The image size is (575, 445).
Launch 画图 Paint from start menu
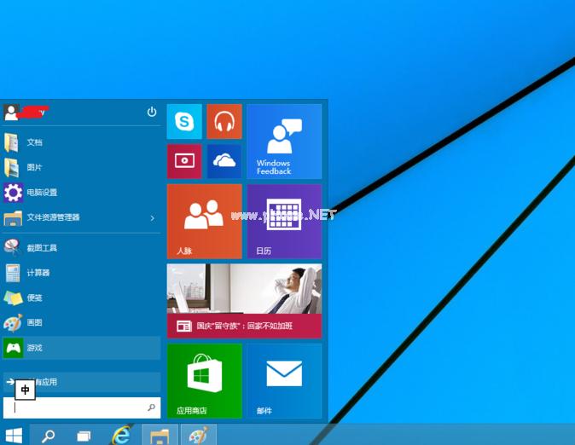click(81, 322)
